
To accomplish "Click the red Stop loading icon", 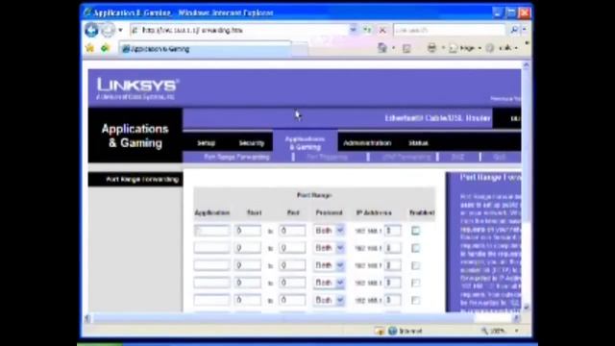I will [x=382, y=30].
